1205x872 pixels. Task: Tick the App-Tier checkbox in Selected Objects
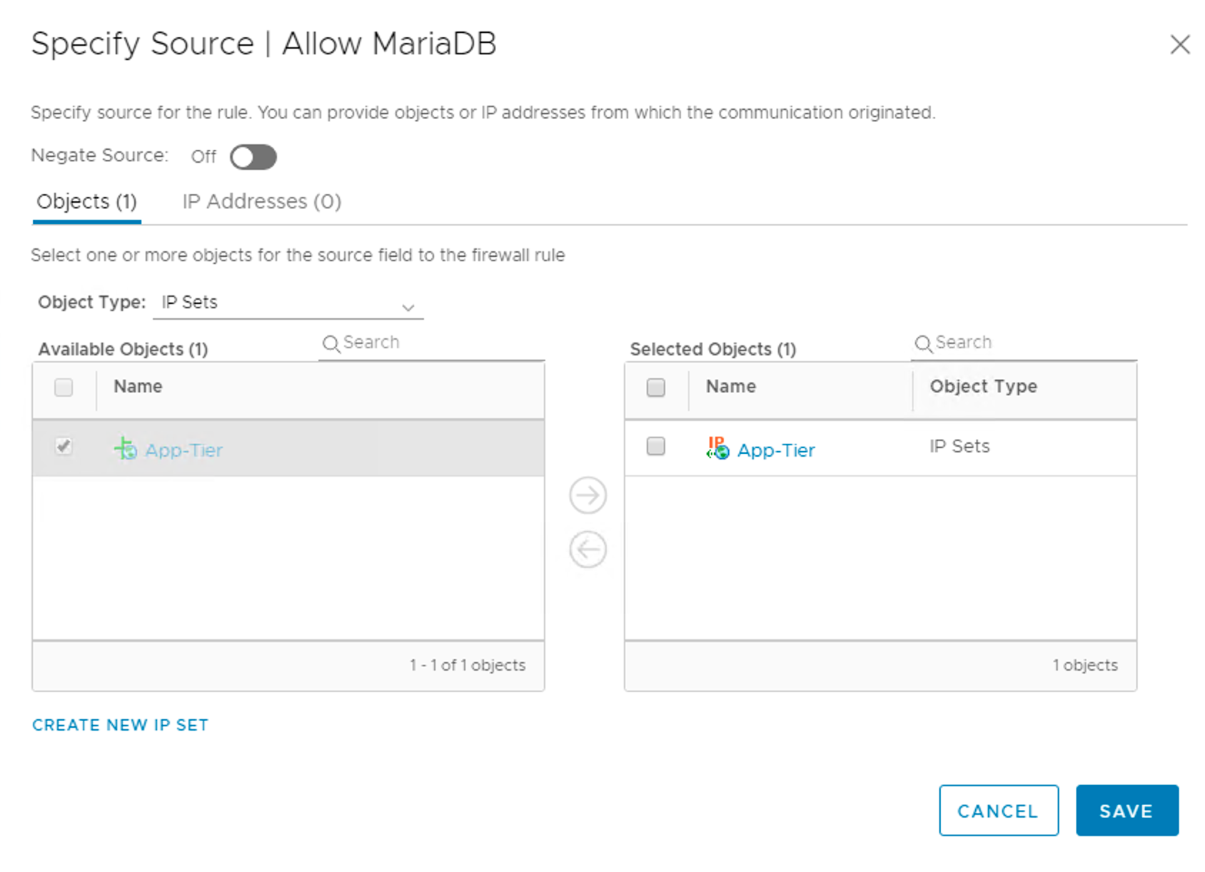[655, 447]
